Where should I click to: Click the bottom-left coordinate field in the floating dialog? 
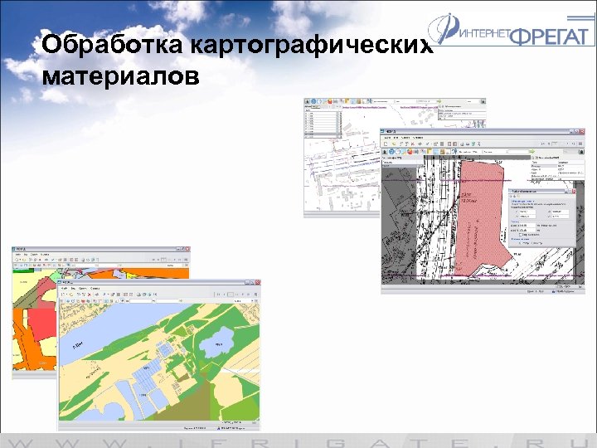(x=527, y=217)
